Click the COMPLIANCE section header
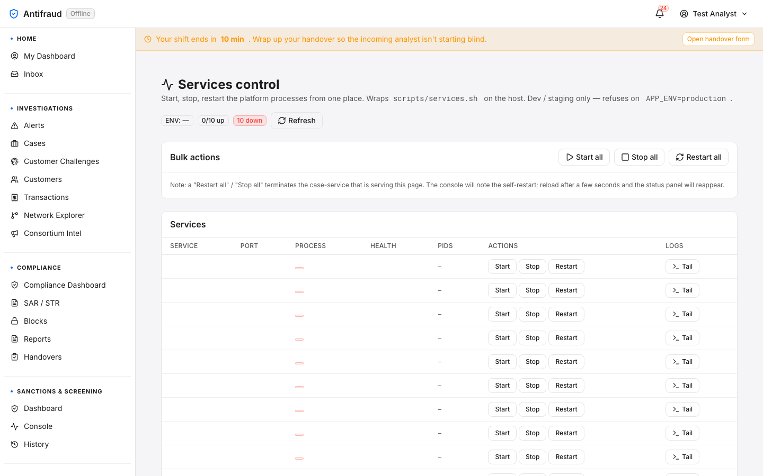 point(39,268)
